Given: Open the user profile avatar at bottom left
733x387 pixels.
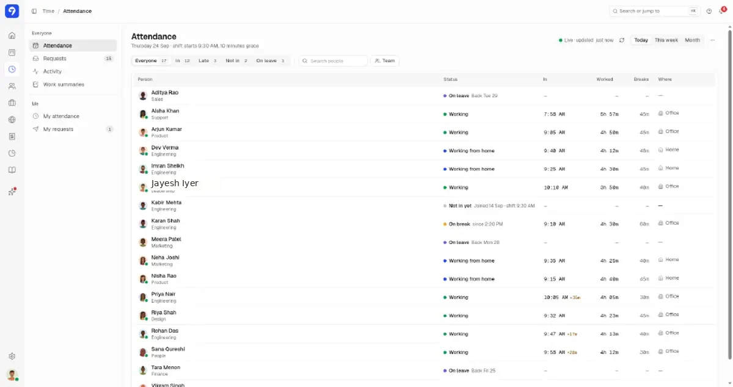Looking at the screenshot, I should click(12, 375).
